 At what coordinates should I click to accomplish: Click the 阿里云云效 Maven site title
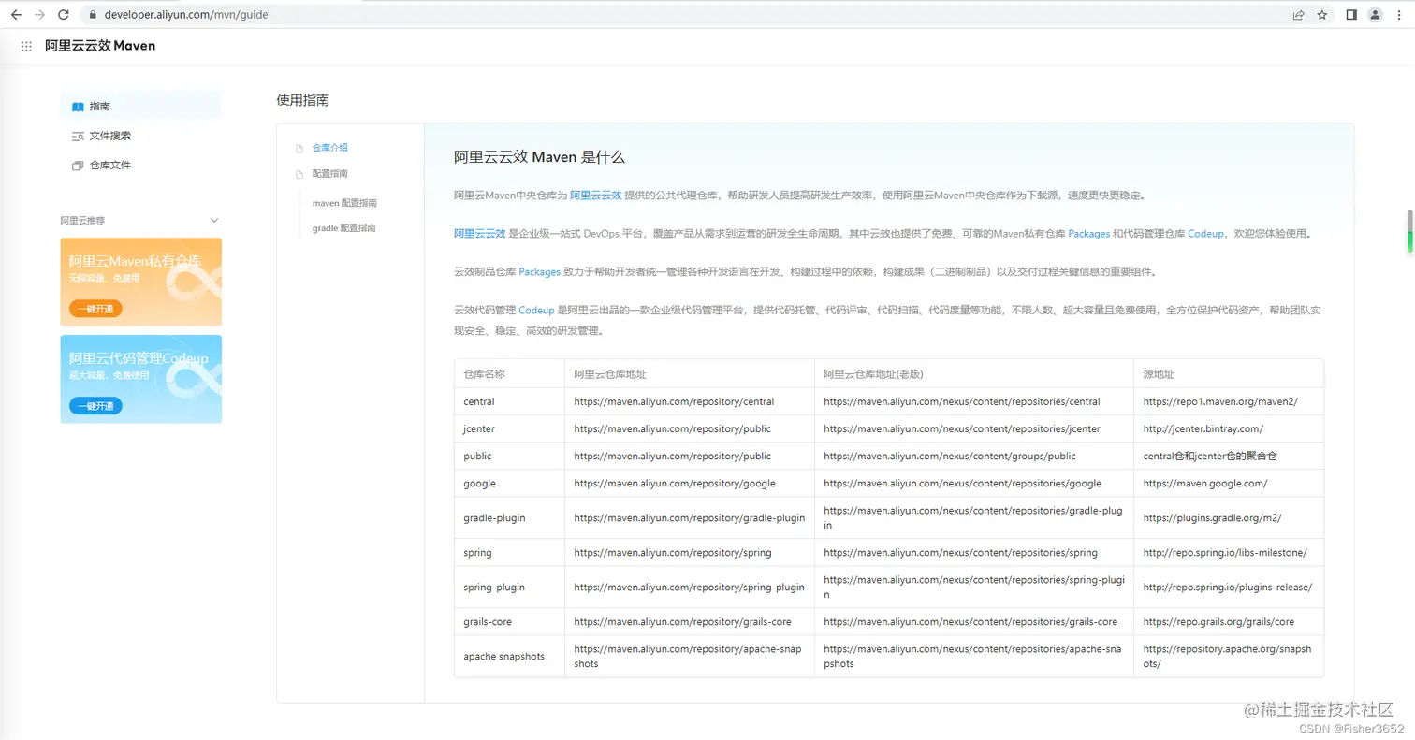click(x=100, y=46)
